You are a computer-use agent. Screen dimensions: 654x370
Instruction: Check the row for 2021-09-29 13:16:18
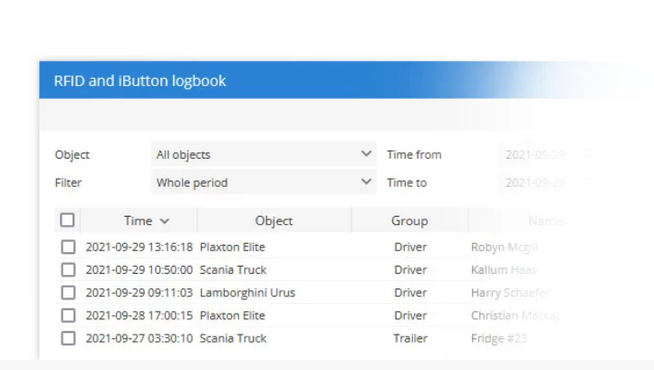pos(68,247)
